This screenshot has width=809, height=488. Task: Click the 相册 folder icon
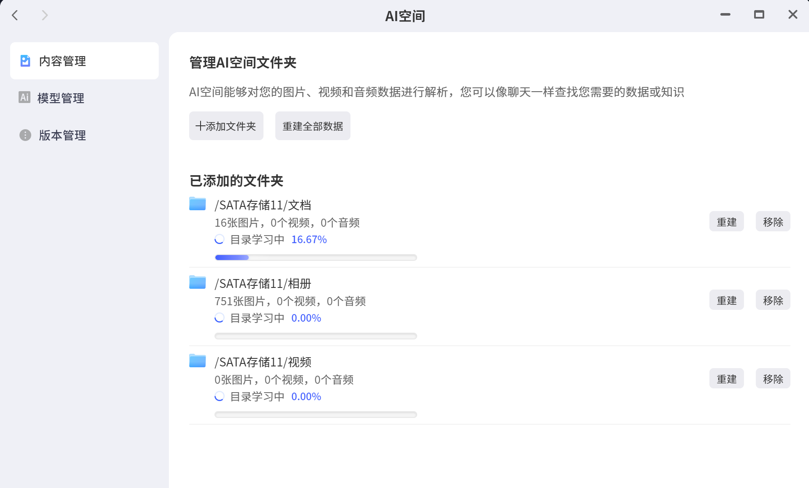[x=197, y=282]
